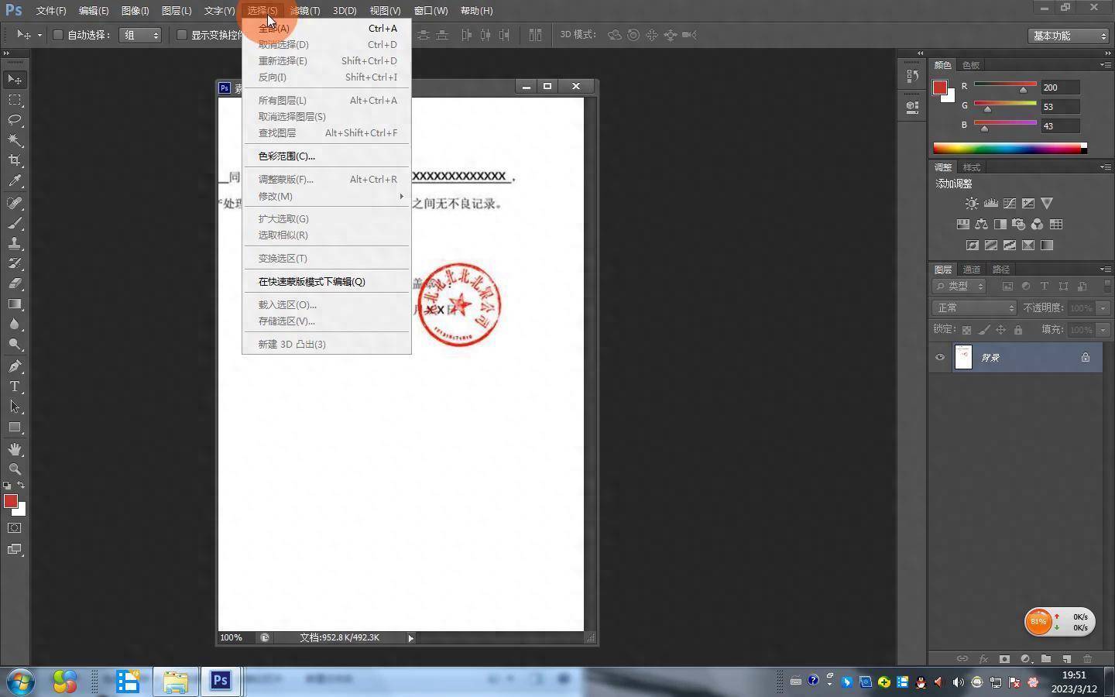Click the R value input field

pyautogui.click(x=1059, y=88)
